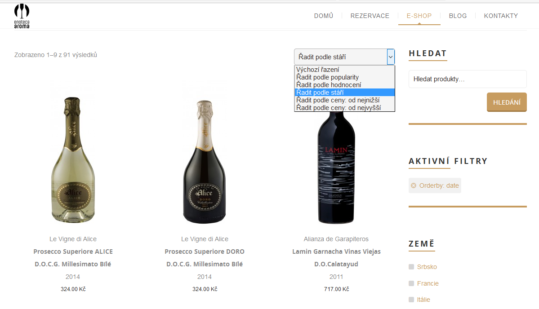
Task: Open the BLOG menu item
Action: point(458,16)
